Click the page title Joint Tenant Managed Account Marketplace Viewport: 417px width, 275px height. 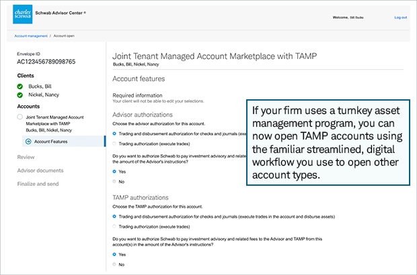(215, 56)
